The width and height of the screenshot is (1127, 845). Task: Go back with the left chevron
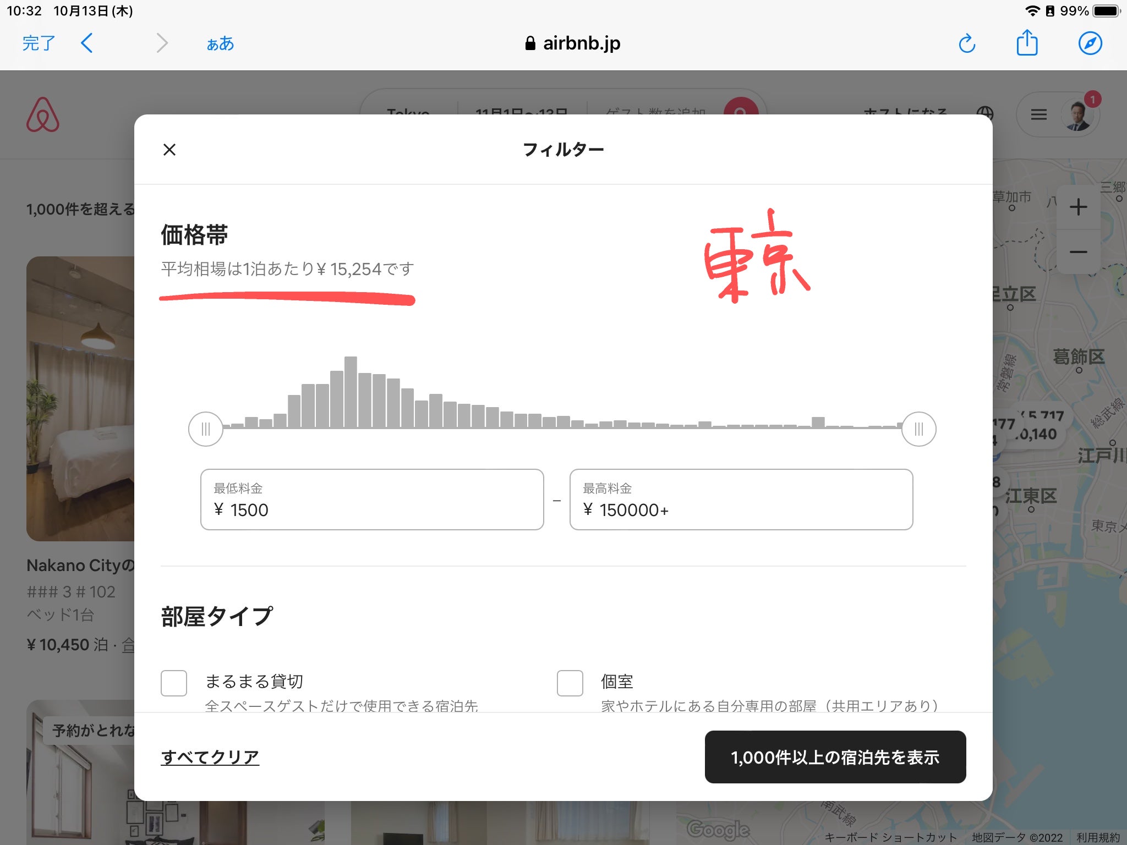[87, 43]
